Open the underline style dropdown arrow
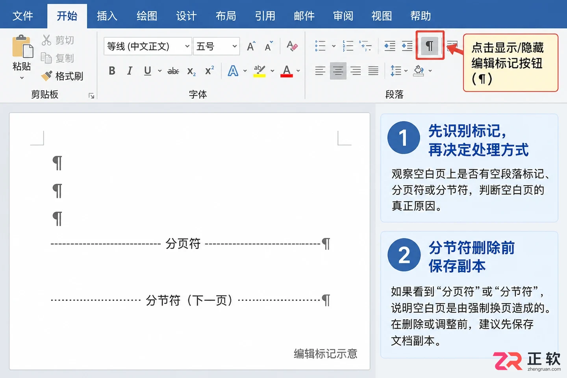 (x=159, y=71)
